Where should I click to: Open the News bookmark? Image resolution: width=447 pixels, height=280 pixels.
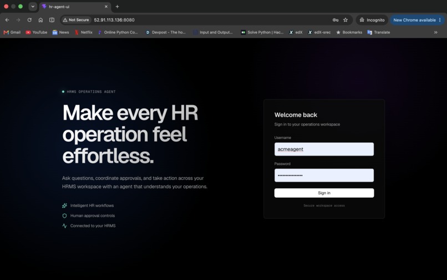pyautogui.click(x=60, y=32)
